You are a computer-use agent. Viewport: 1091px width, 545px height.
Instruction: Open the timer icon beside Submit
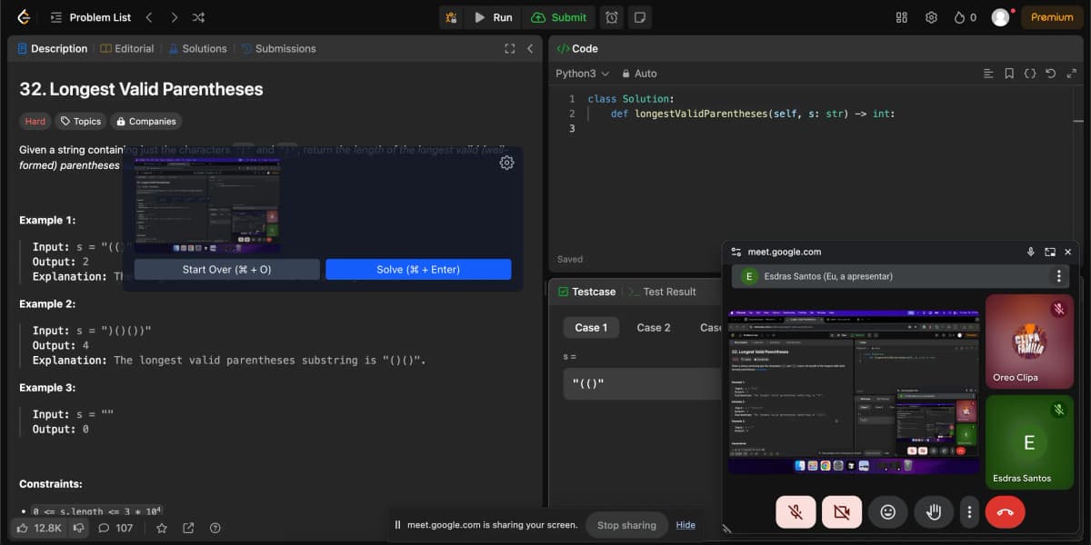612,16
